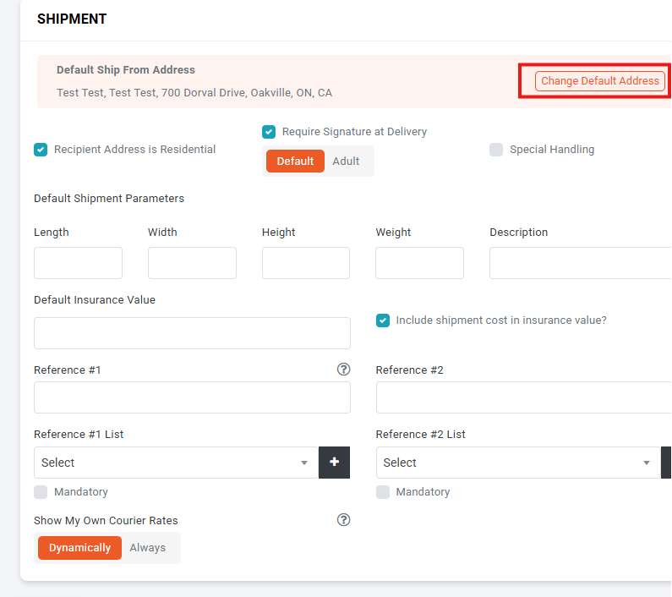Check Mandatory under Reference #1 List
This screenshot has height=597, width=672.
[41, 492]
